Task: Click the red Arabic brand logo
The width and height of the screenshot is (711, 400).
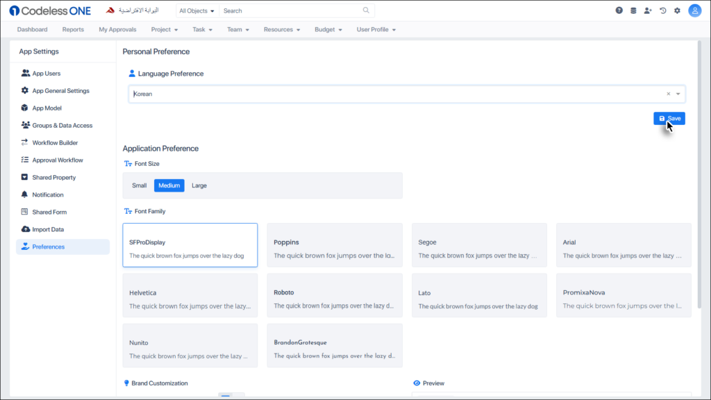Action: [133, 10]
